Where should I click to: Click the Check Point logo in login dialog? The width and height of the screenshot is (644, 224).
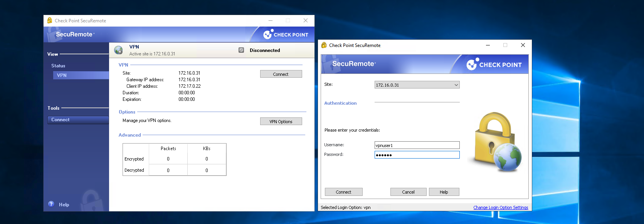pos(494,65)
